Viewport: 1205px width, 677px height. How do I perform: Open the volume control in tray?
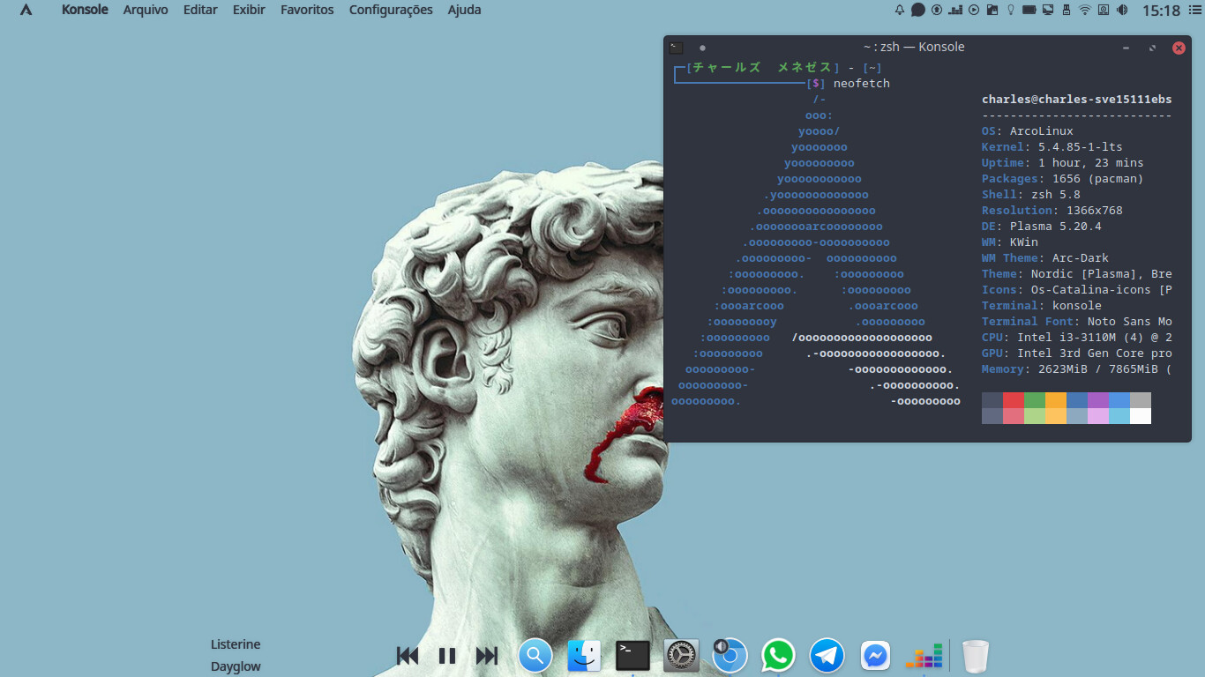click(1122, 10)
